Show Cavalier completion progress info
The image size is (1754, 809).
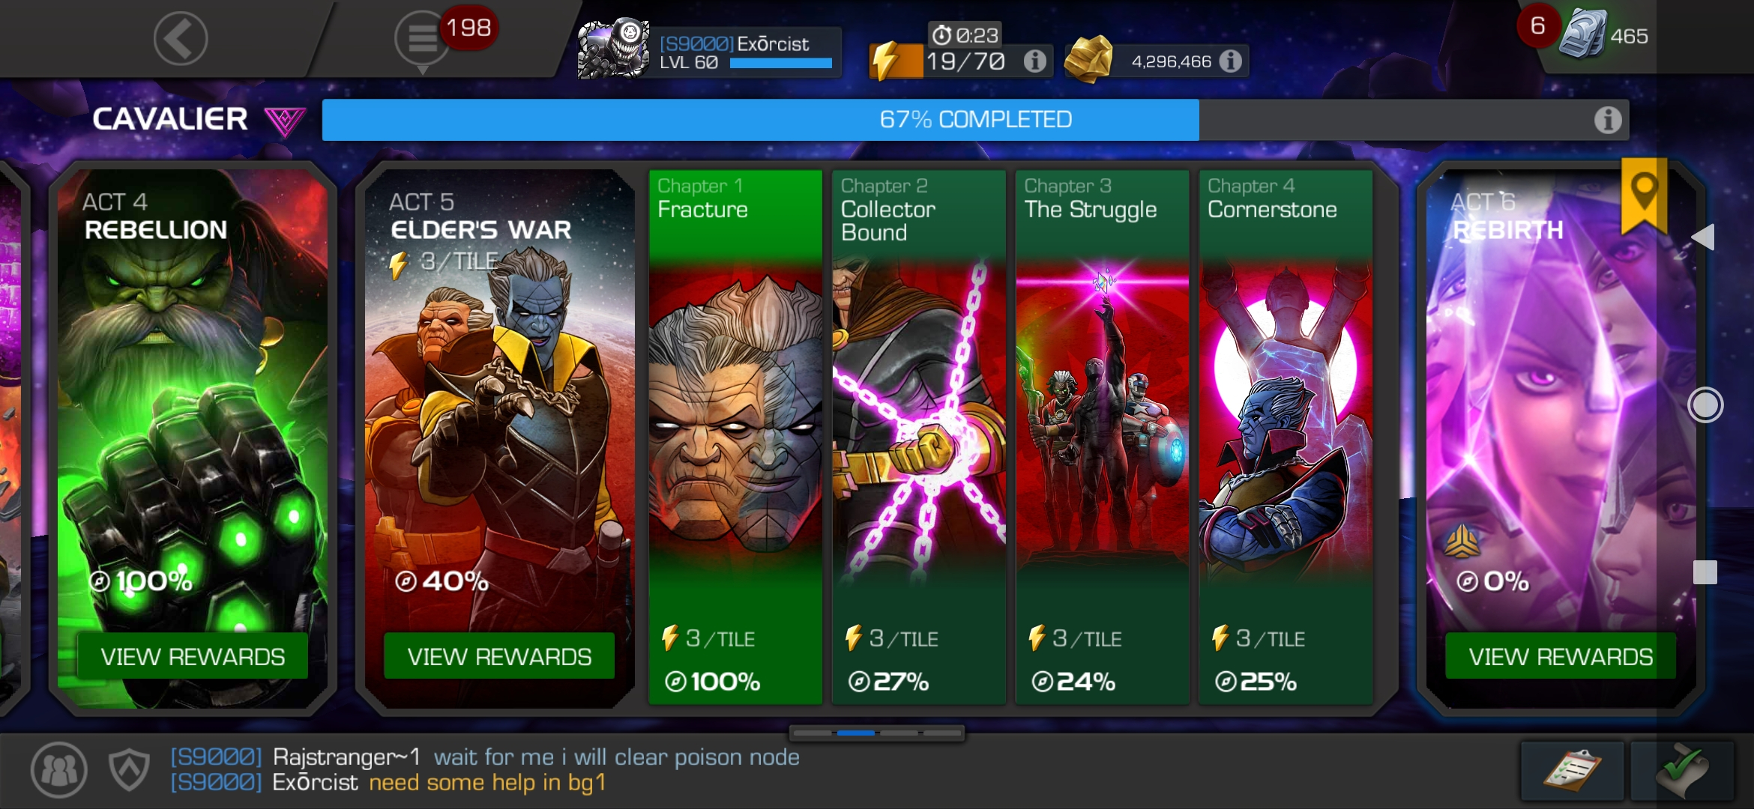coord(1607,120)
